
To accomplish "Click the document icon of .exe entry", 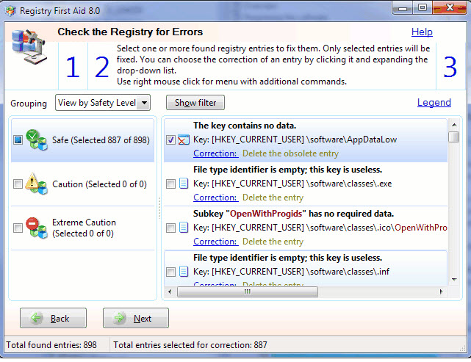I will pyautogui.click(x=184, y=184).
